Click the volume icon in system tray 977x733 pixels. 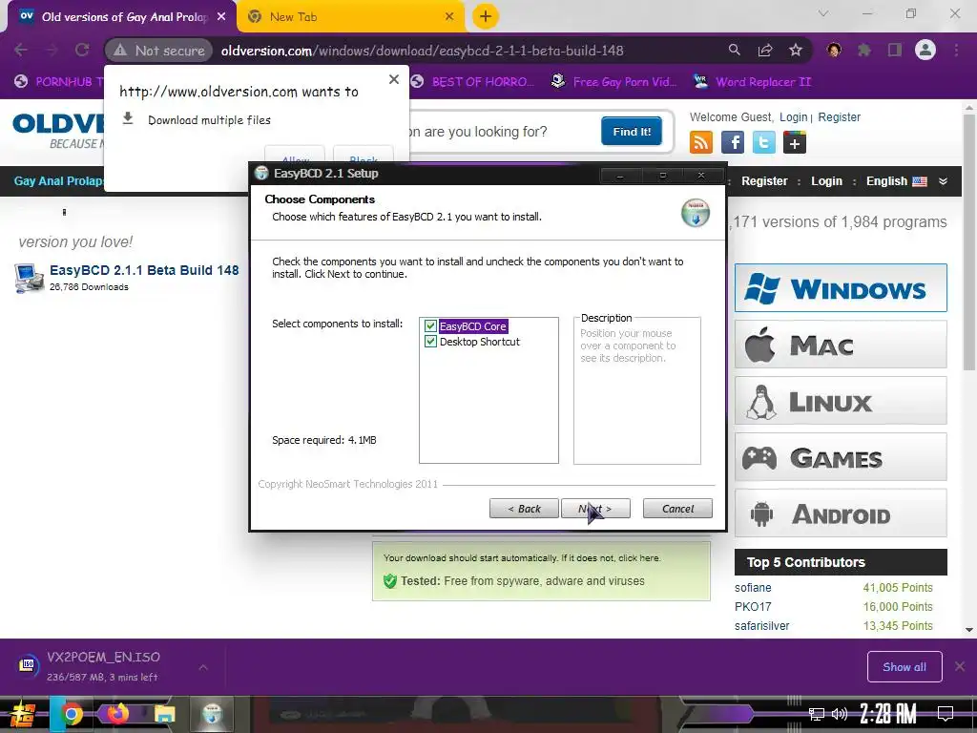coord(839,714)
